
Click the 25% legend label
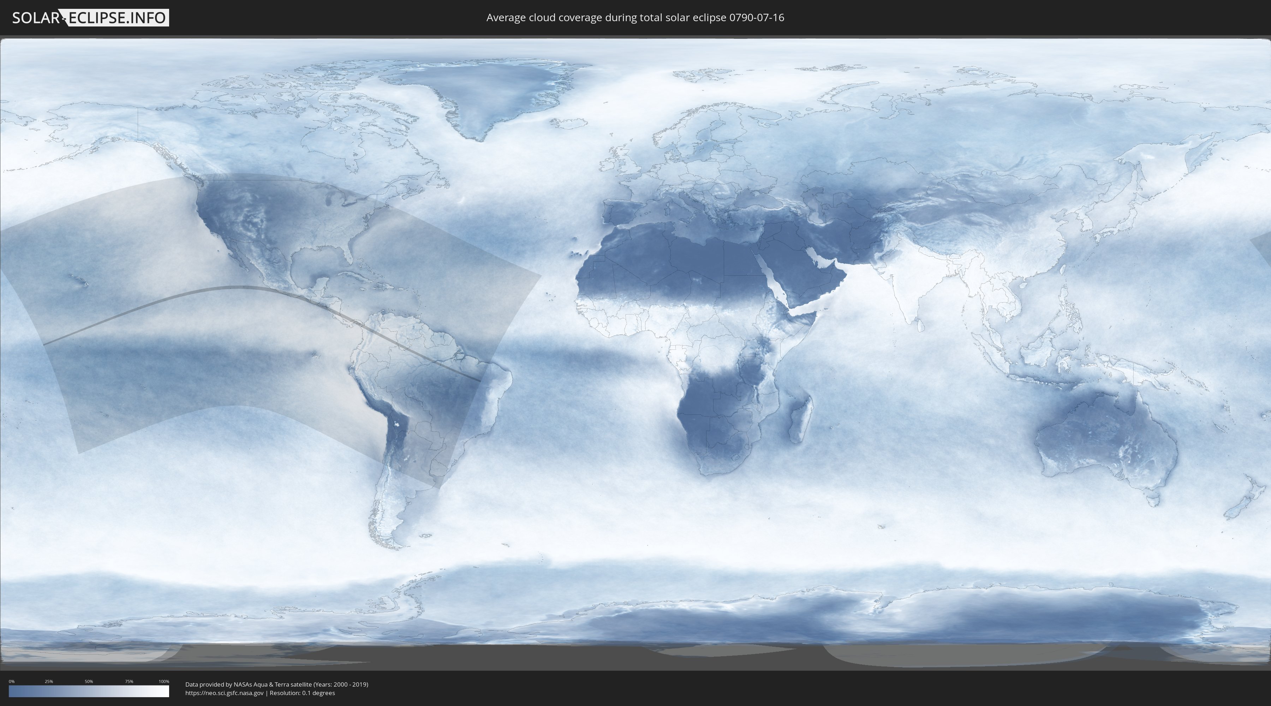[x=49, y=681]
